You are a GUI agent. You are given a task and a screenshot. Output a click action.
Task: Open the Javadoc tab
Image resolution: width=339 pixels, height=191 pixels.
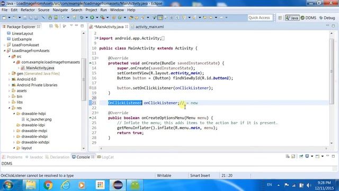34,157
